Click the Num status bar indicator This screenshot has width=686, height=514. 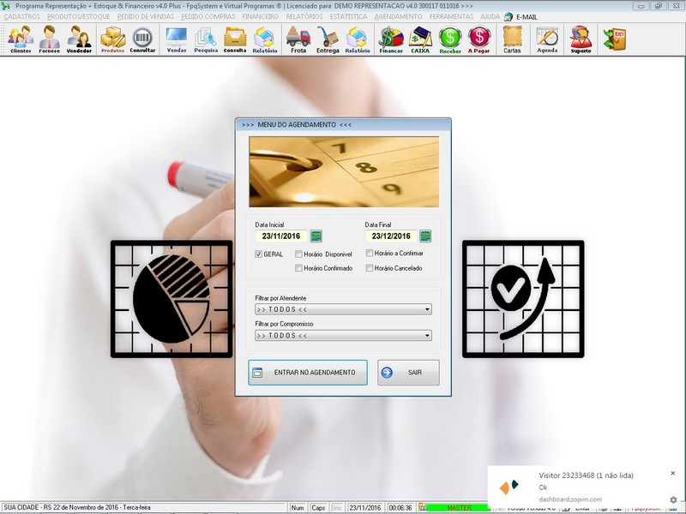click(x=298, y=508)
